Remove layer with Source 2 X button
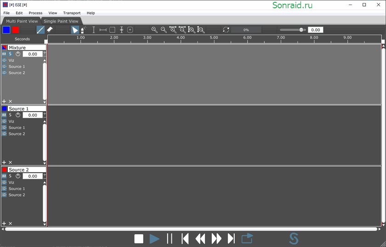 click(10, 224)
